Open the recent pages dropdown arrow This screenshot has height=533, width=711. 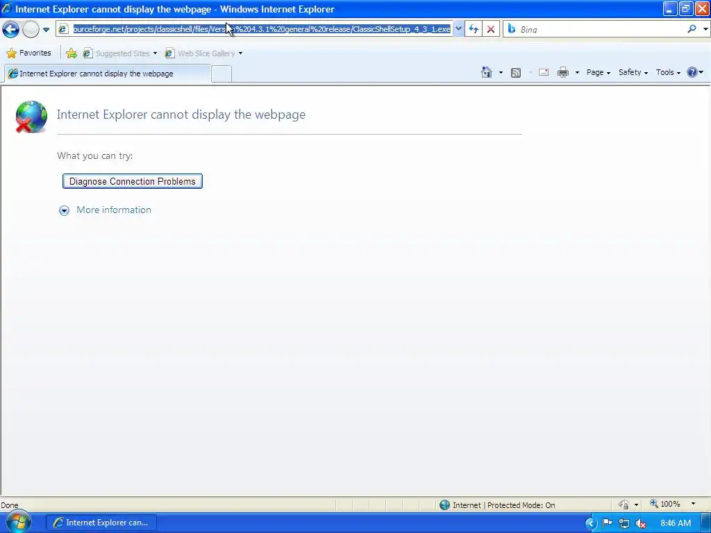click(x=46, y=30)
